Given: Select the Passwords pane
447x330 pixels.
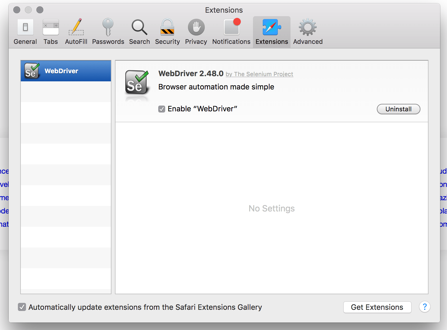Looking at the screenshot, I should (x=108, y=30).
